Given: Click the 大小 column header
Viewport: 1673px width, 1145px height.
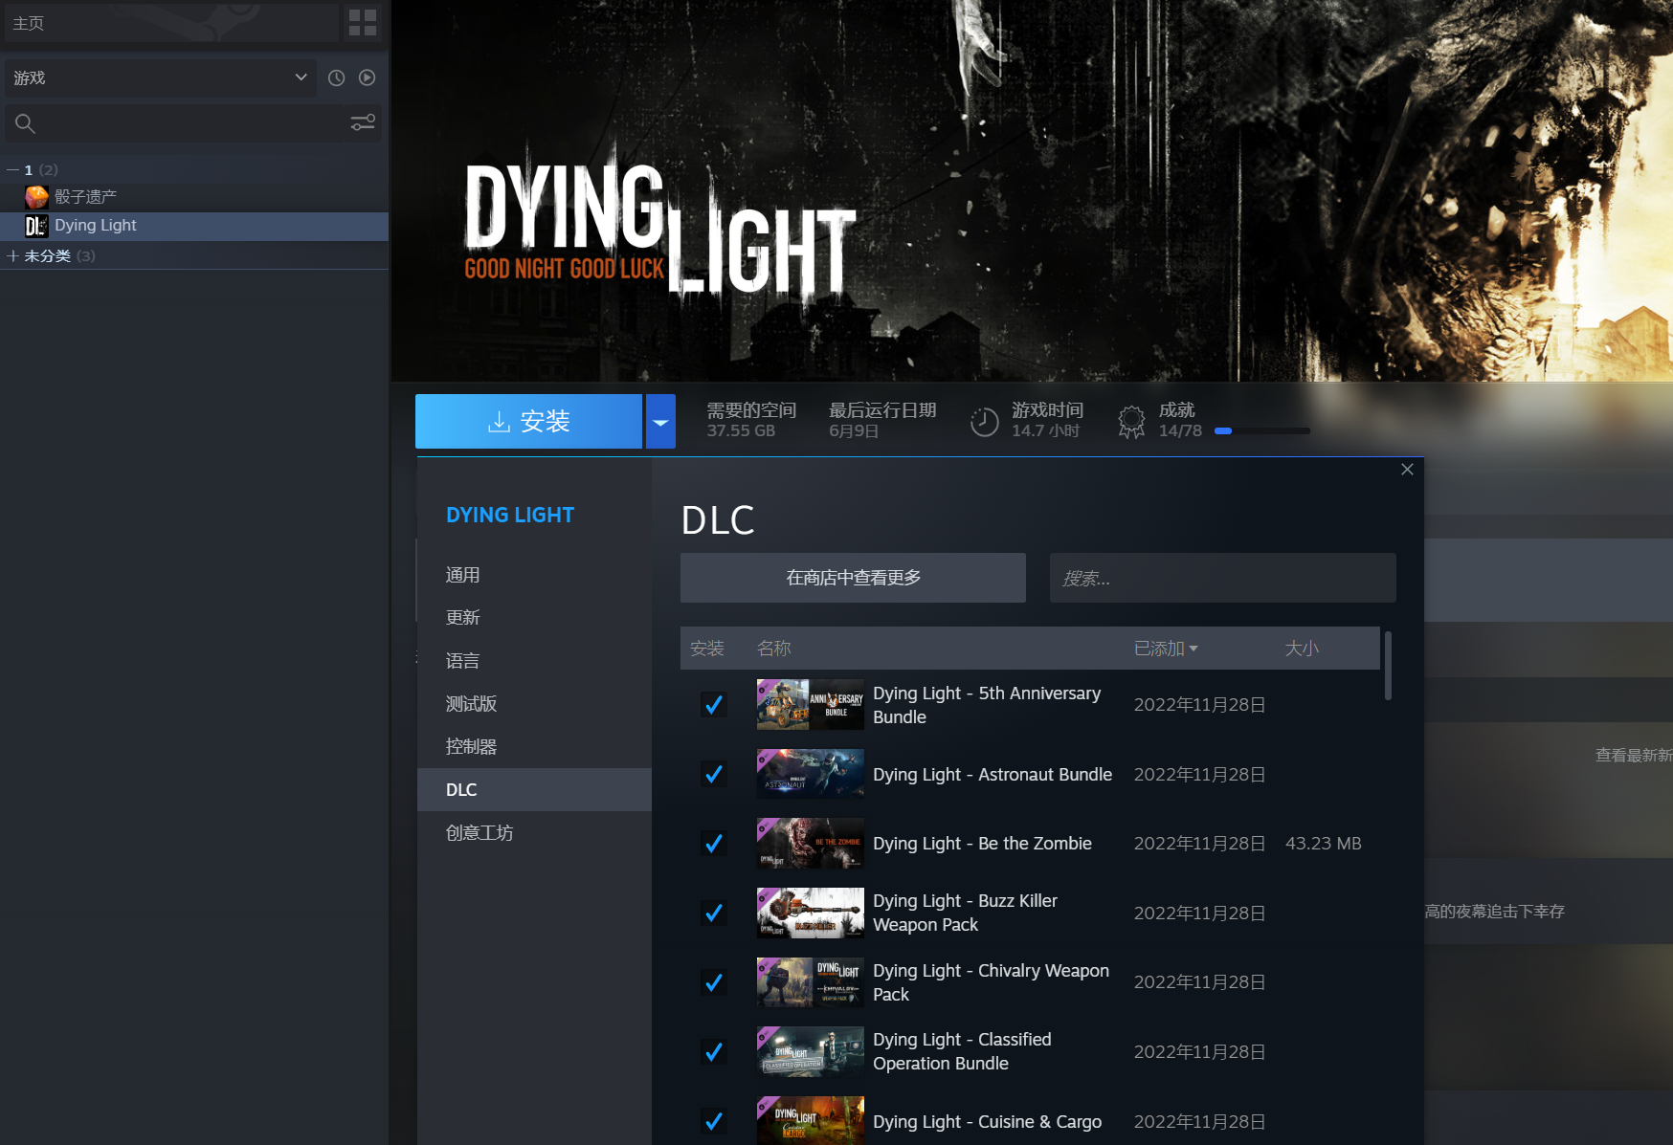Looking at the screenshot, I should (x=1302, y=649).
